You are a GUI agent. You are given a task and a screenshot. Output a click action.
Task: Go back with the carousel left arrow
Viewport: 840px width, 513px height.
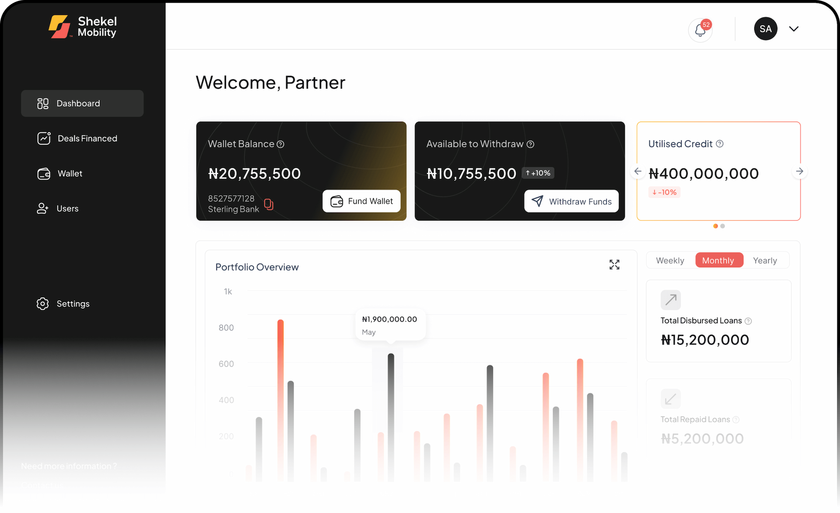(x=637, y=171)
